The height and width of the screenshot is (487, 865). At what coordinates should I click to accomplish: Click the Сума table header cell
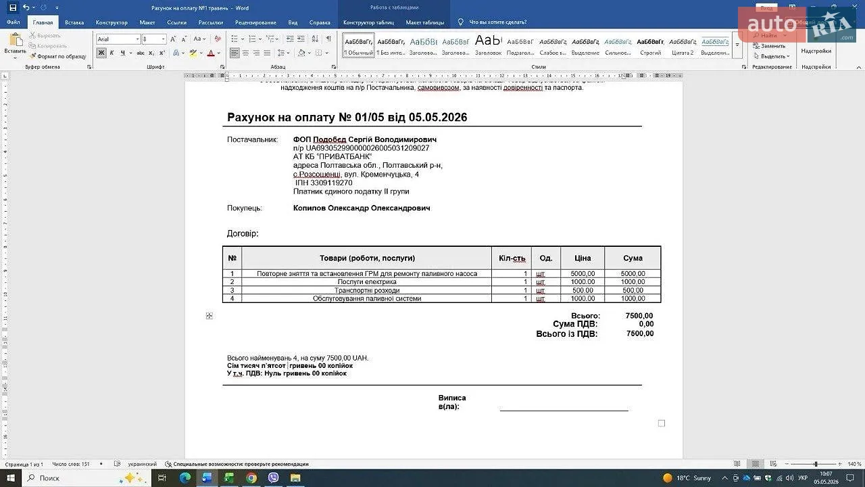[633, 258]
